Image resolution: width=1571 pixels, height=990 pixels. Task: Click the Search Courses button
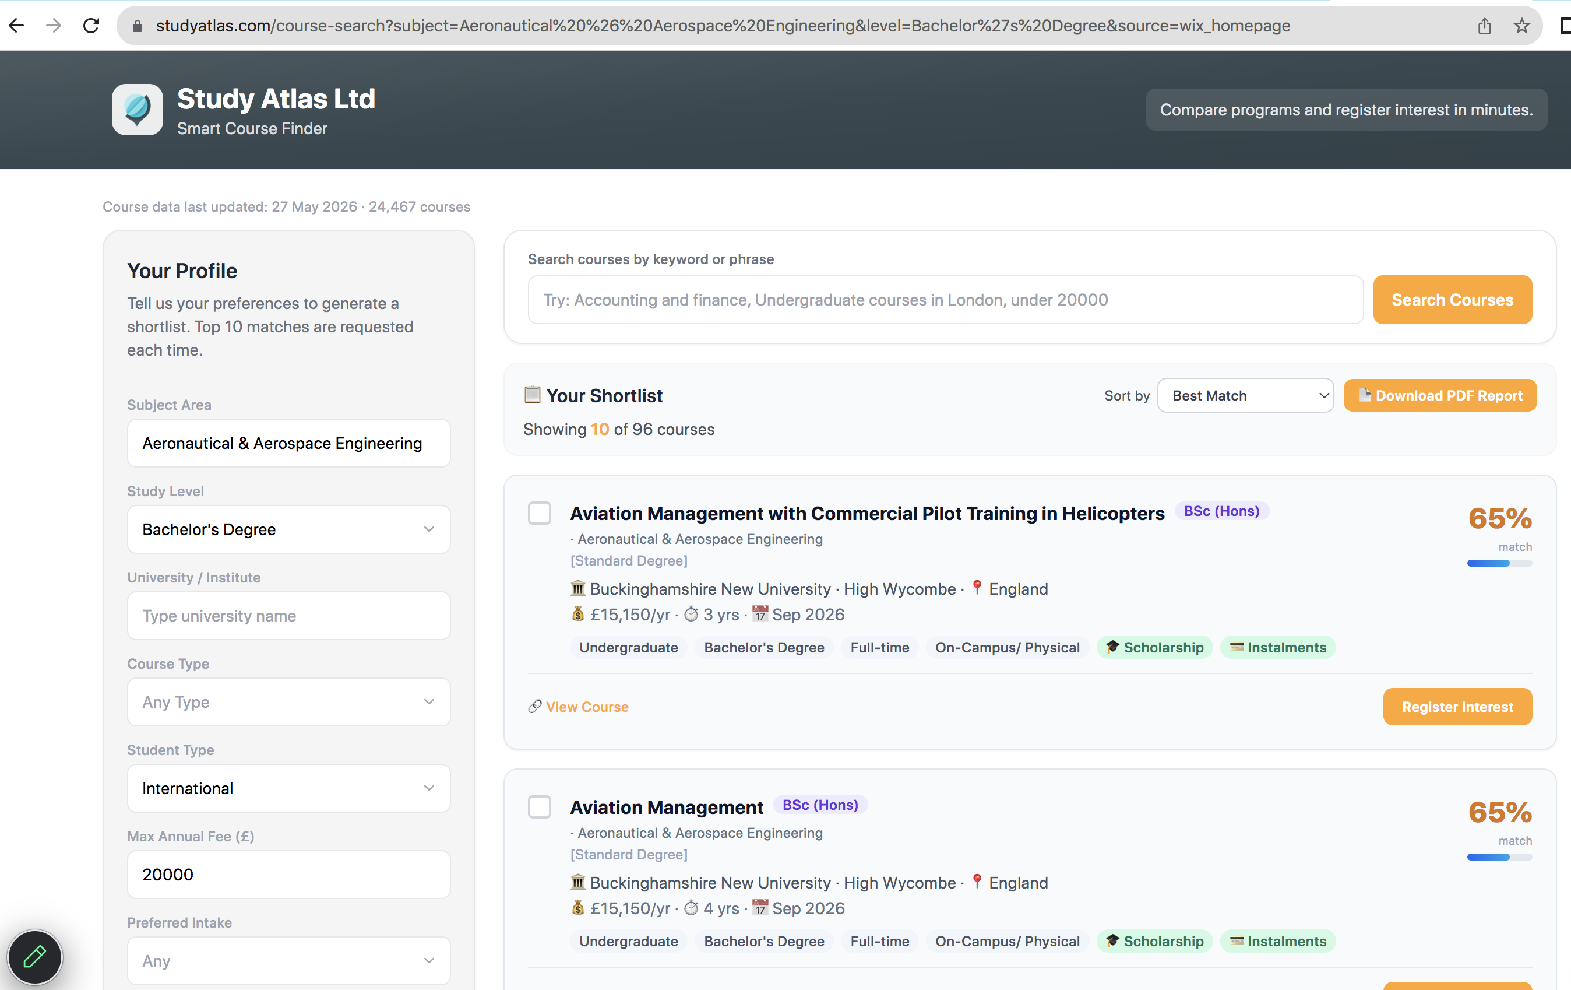[x=1452, y=300]
